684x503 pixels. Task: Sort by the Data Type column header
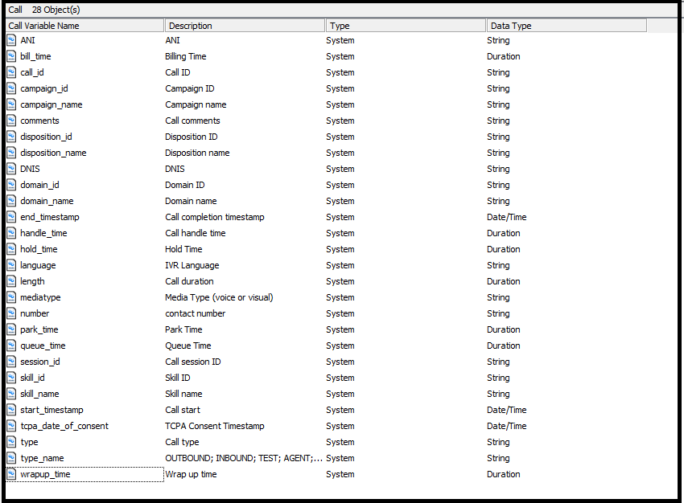pos(567,26)
